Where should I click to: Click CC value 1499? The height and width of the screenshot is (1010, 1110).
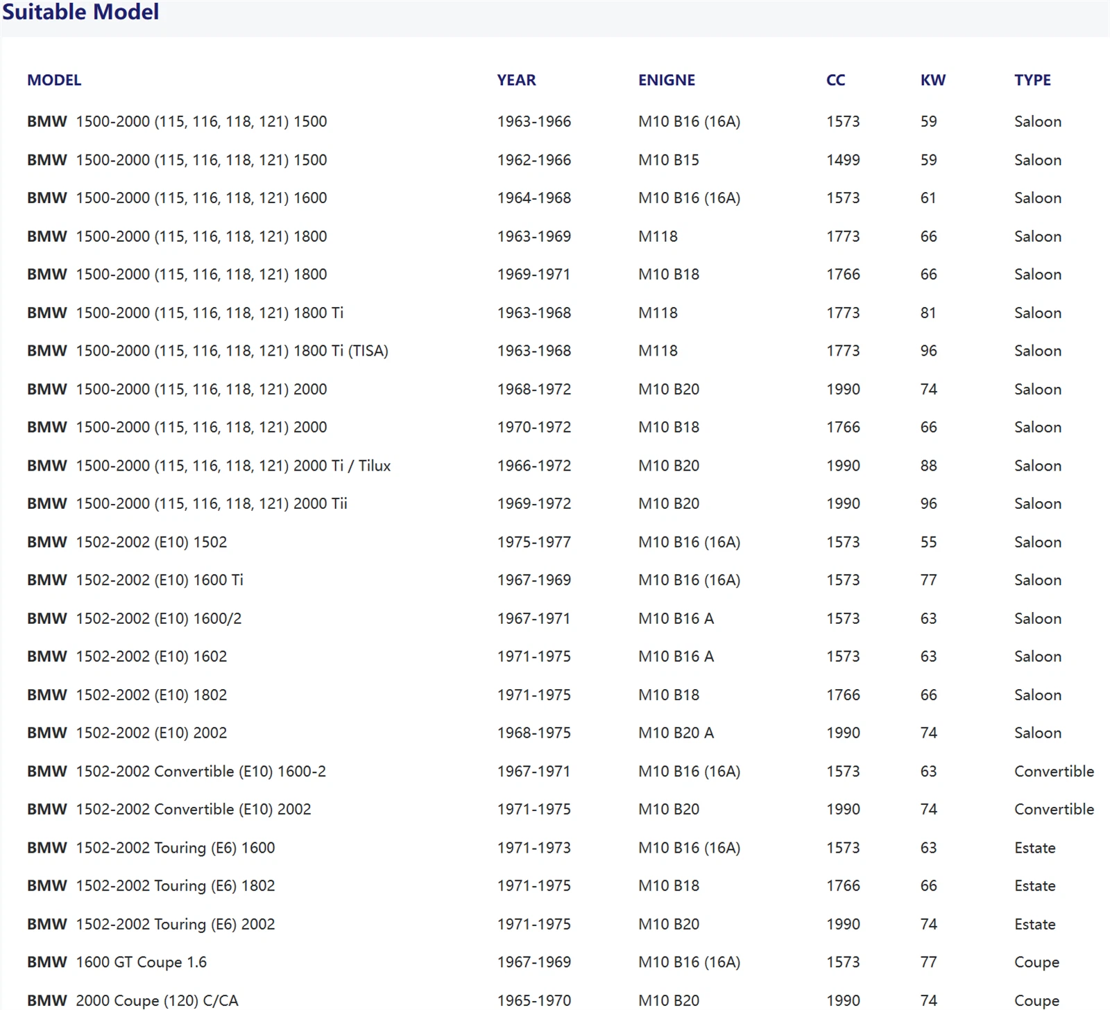tap(843, 160)
